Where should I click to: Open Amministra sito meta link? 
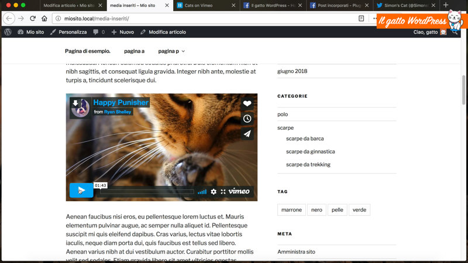296,252
